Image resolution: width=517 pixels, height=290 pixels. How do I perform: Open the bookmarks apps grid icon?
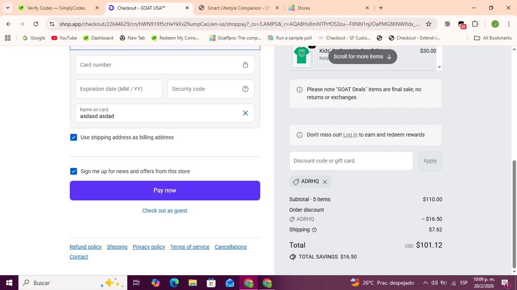(x=8, y=38)
